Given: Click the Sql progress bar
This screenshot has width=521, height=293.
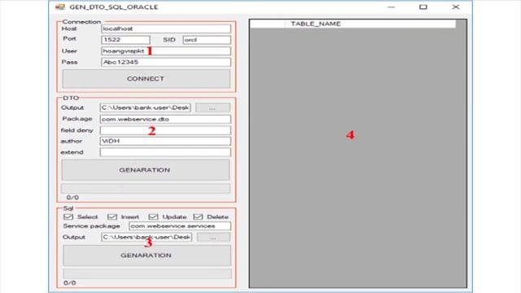Looking at the screenshot, I should (147, 273).
